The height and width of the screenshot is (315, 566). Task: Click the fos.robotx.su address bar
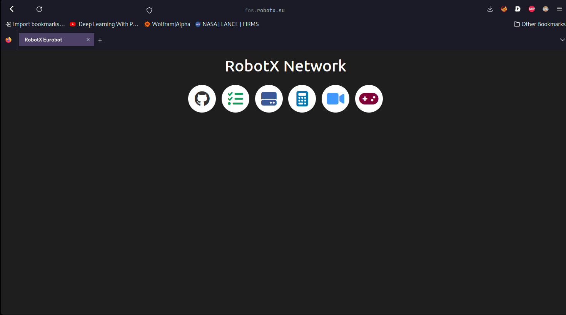264,10
